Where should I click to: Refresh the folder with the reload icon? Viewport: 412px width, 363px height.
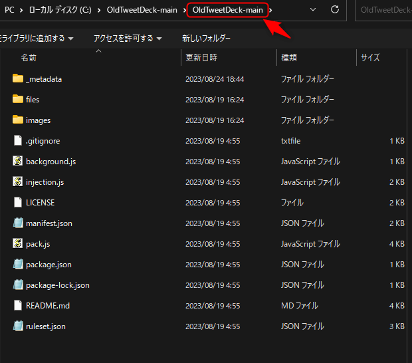tap(335, 10)
